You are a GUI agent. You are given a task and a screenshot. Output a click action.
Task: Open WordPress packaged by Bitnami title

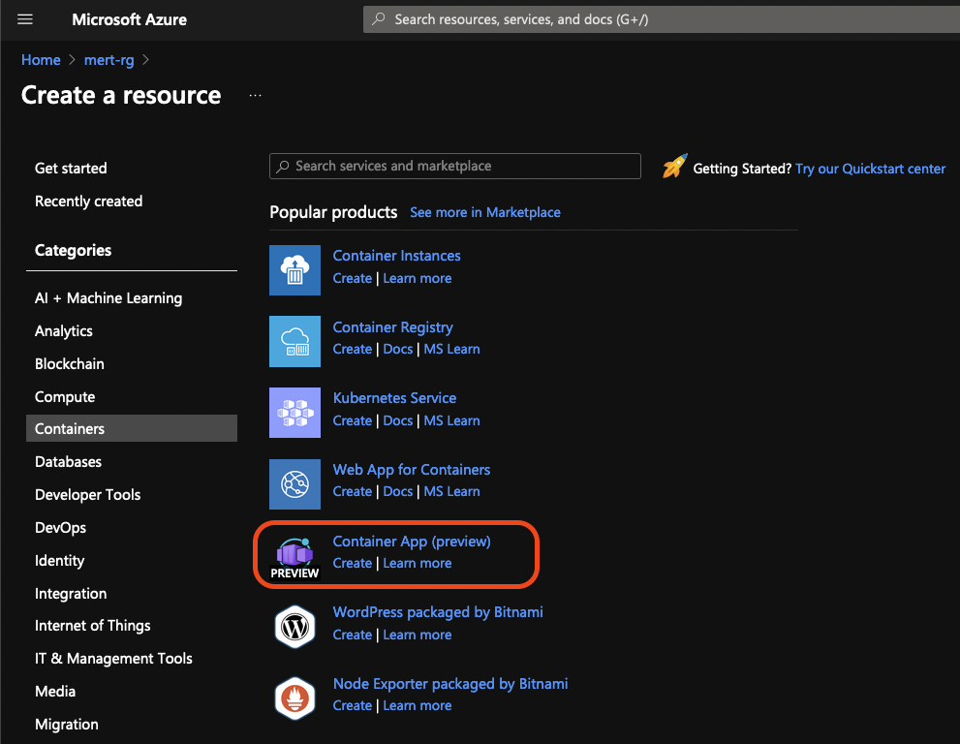click(438, 612)
